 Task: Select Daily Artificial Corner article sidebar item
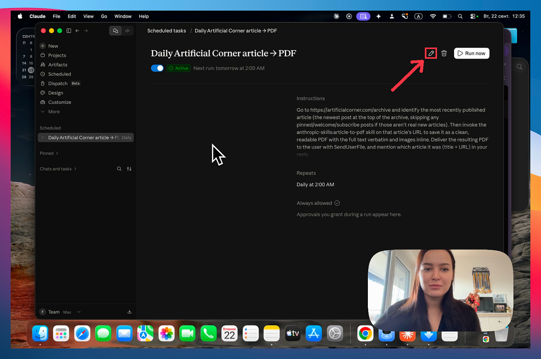point(86,138)
